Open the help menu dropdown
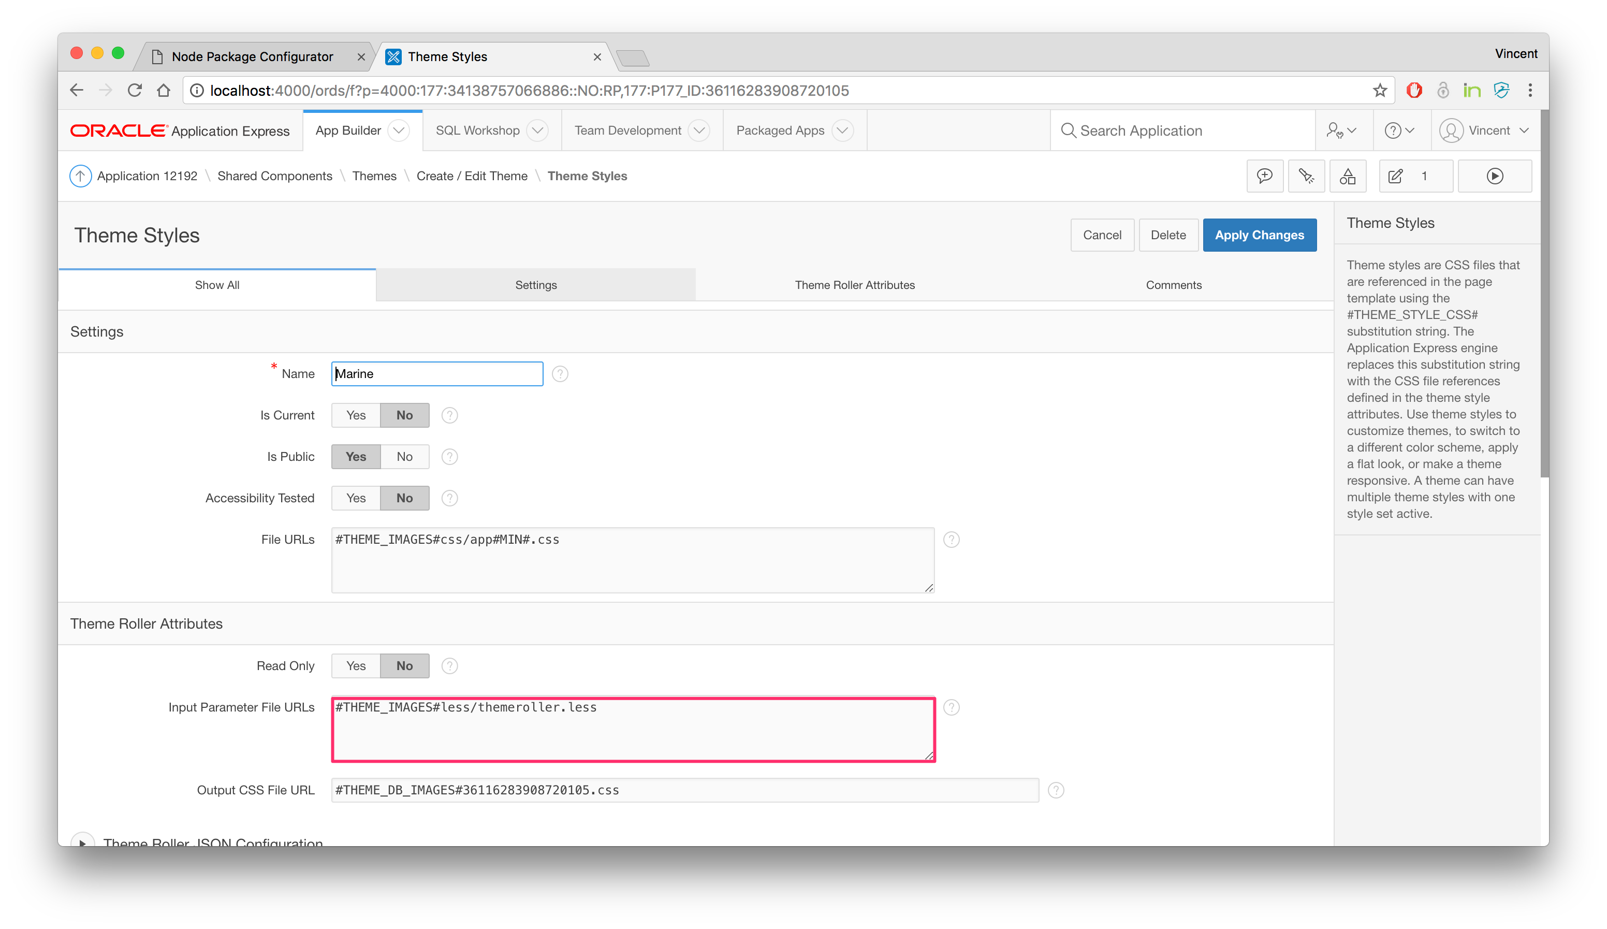1607x929 pixels. coord(1399,130)
